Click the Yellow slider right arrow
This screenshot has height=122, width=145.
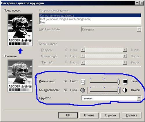tap(125, 62)
